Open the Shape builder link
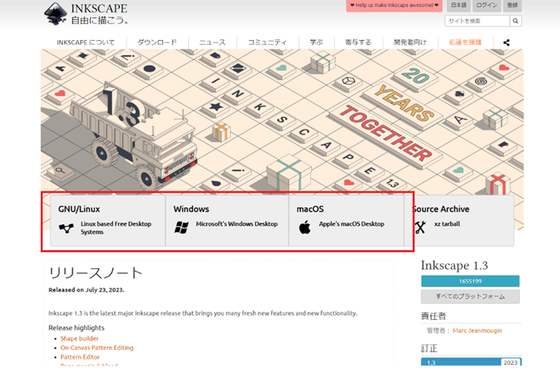This screenshot has width=560, height=368. tap(80, 338)
